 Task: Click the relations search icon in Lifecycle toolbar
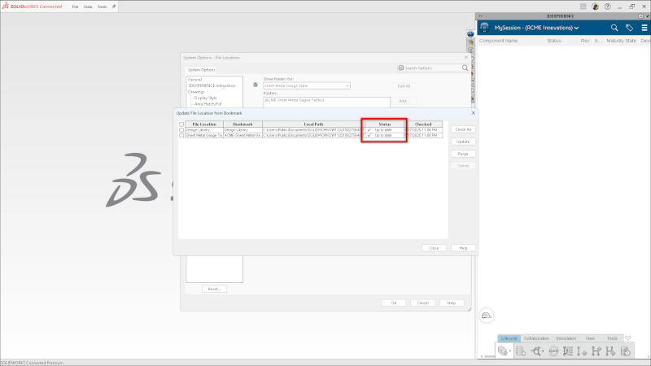pyautogui.click(x=535, y=351)
